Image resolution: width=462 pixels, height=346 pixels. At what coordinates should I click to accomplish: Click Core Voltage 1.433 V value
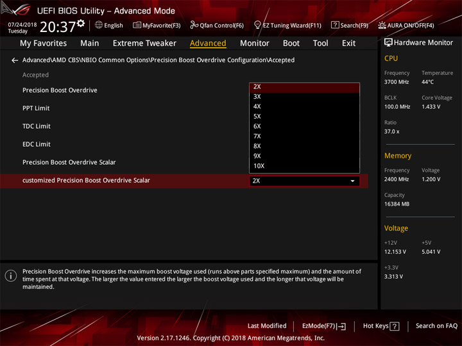[431, 107]
